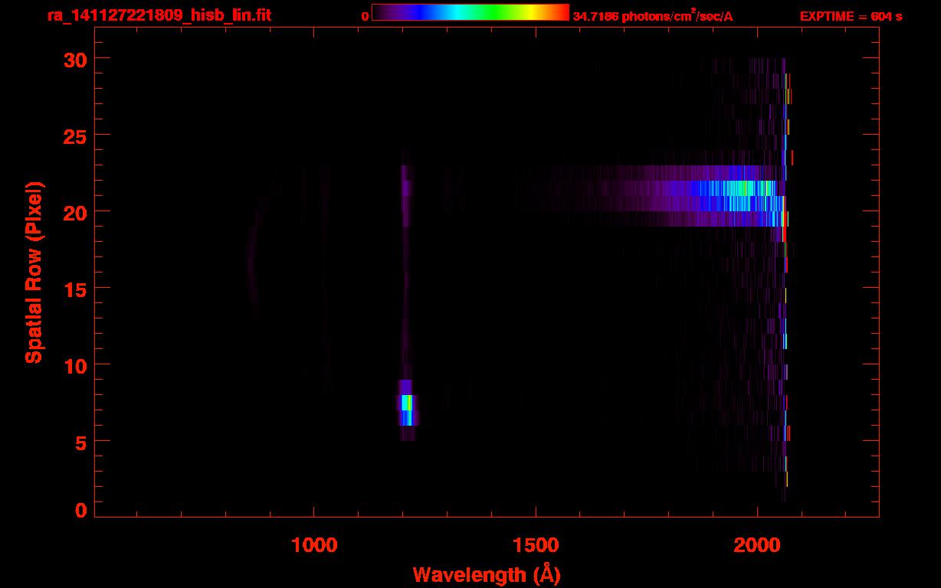Click the filename ra_141127221809_hisb_lin.fit

click(x=159, y=15)
